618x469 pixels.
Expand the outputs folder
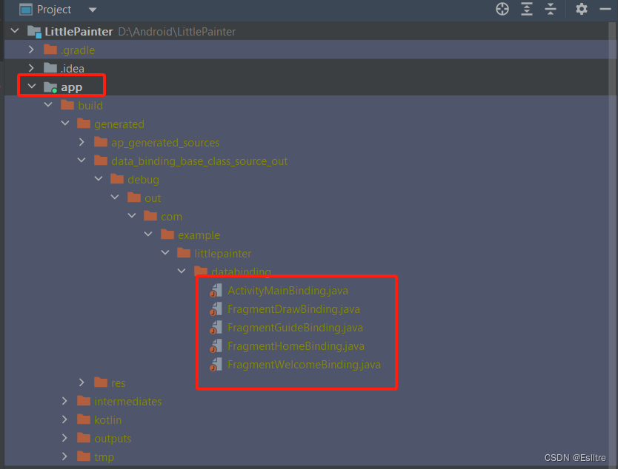tap(65, 438)
